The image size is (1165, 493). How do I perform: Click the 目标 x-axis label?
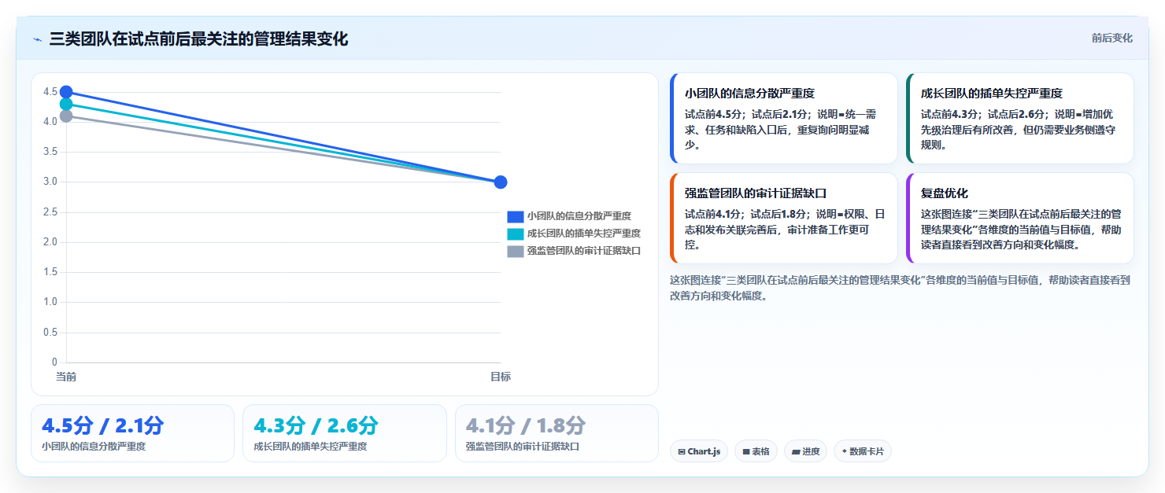[501, 377]
